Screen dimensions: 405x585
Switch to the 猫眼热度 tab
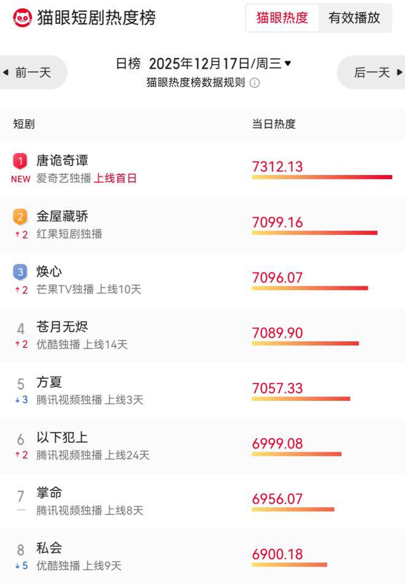click(282, 18)
